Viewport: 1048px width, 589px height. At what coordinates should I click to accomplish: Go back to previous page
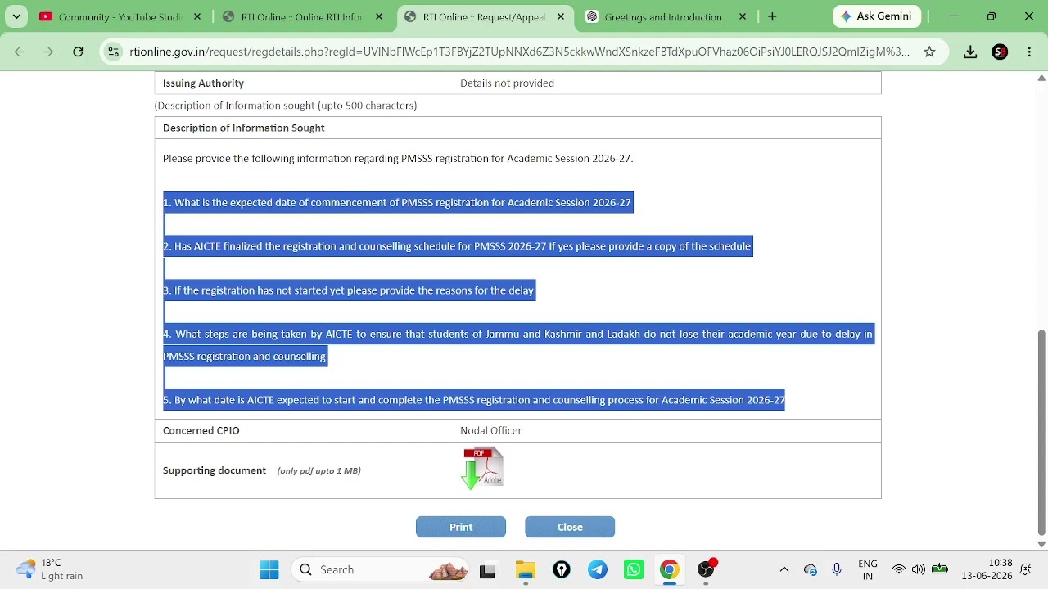click(x=20, y=52)
